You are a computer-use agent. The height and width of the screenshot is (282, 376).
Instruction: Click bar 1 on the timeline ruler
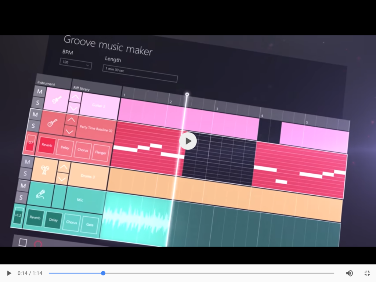click(124, 95)
